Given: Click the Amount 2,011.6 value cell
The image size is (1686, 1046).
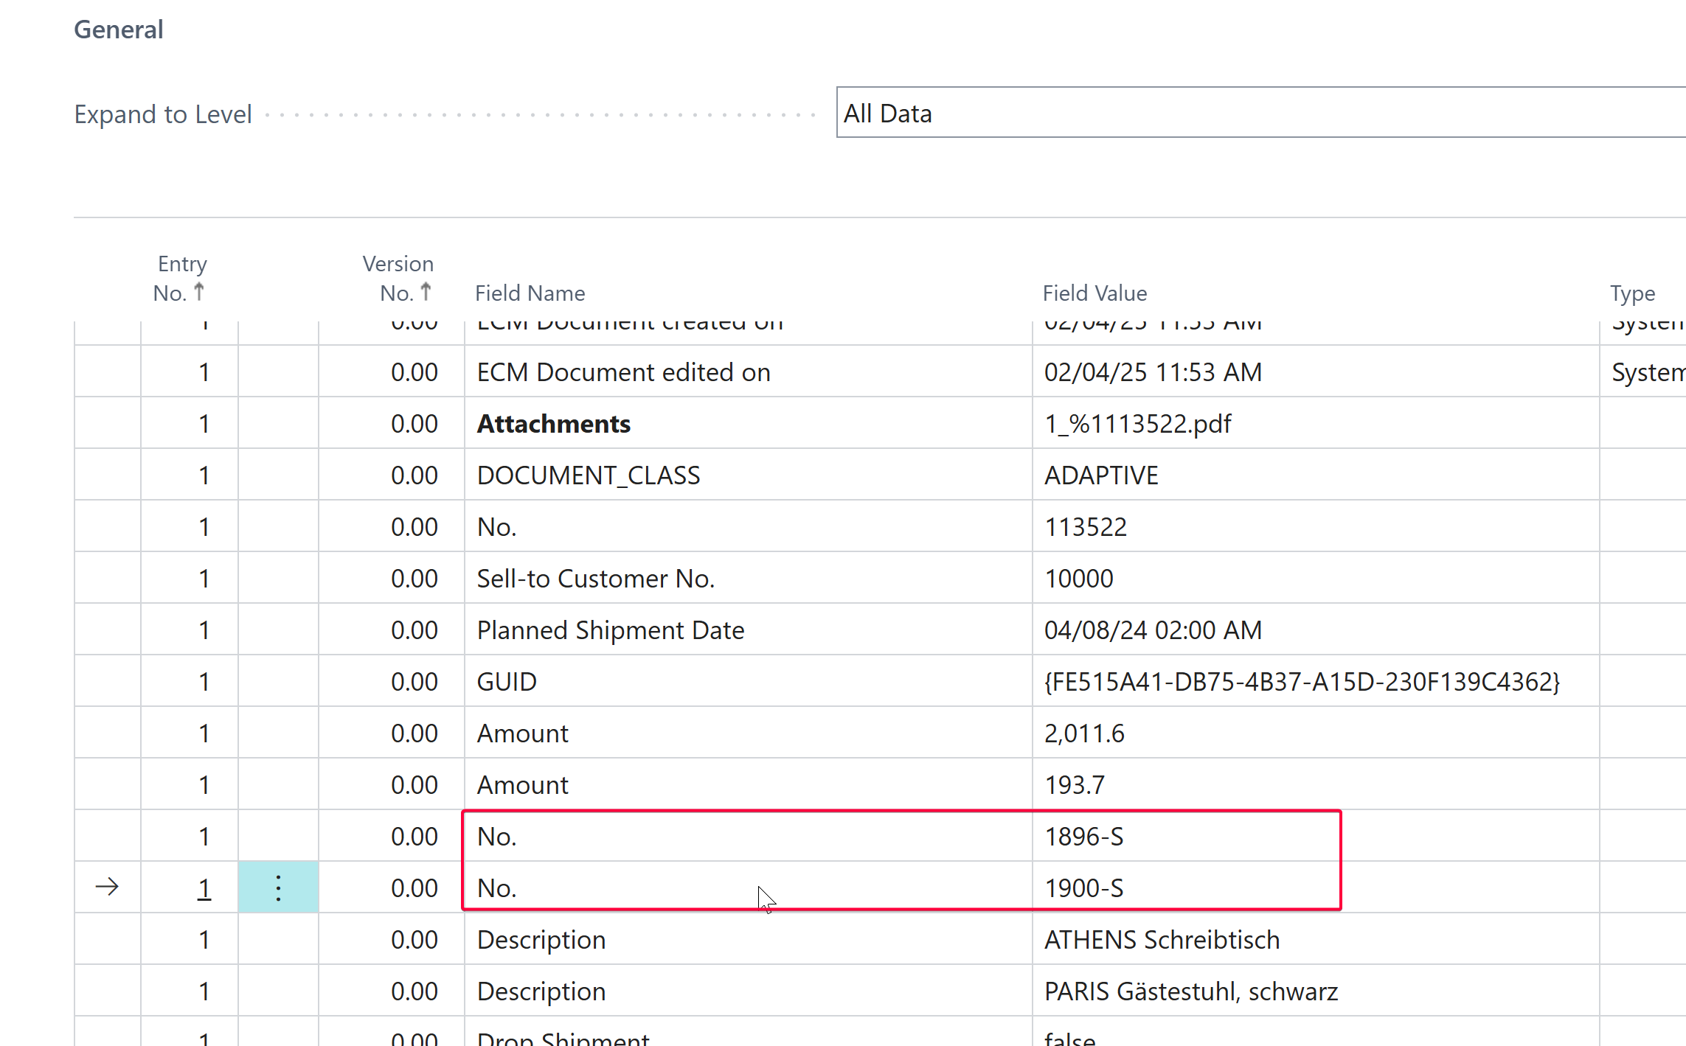Looking at the screenshot, I should 1084,733.
